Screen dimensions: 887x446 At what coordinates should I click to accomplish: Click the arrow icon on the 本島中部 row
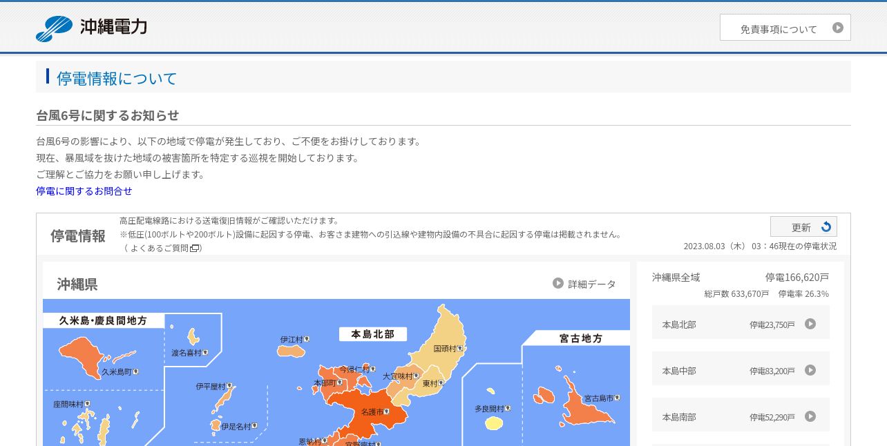point(810,370)
